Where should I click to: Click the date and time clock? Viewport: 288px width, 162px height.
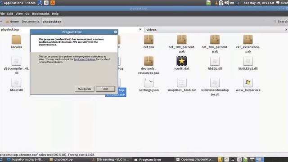tap(259, 3)
